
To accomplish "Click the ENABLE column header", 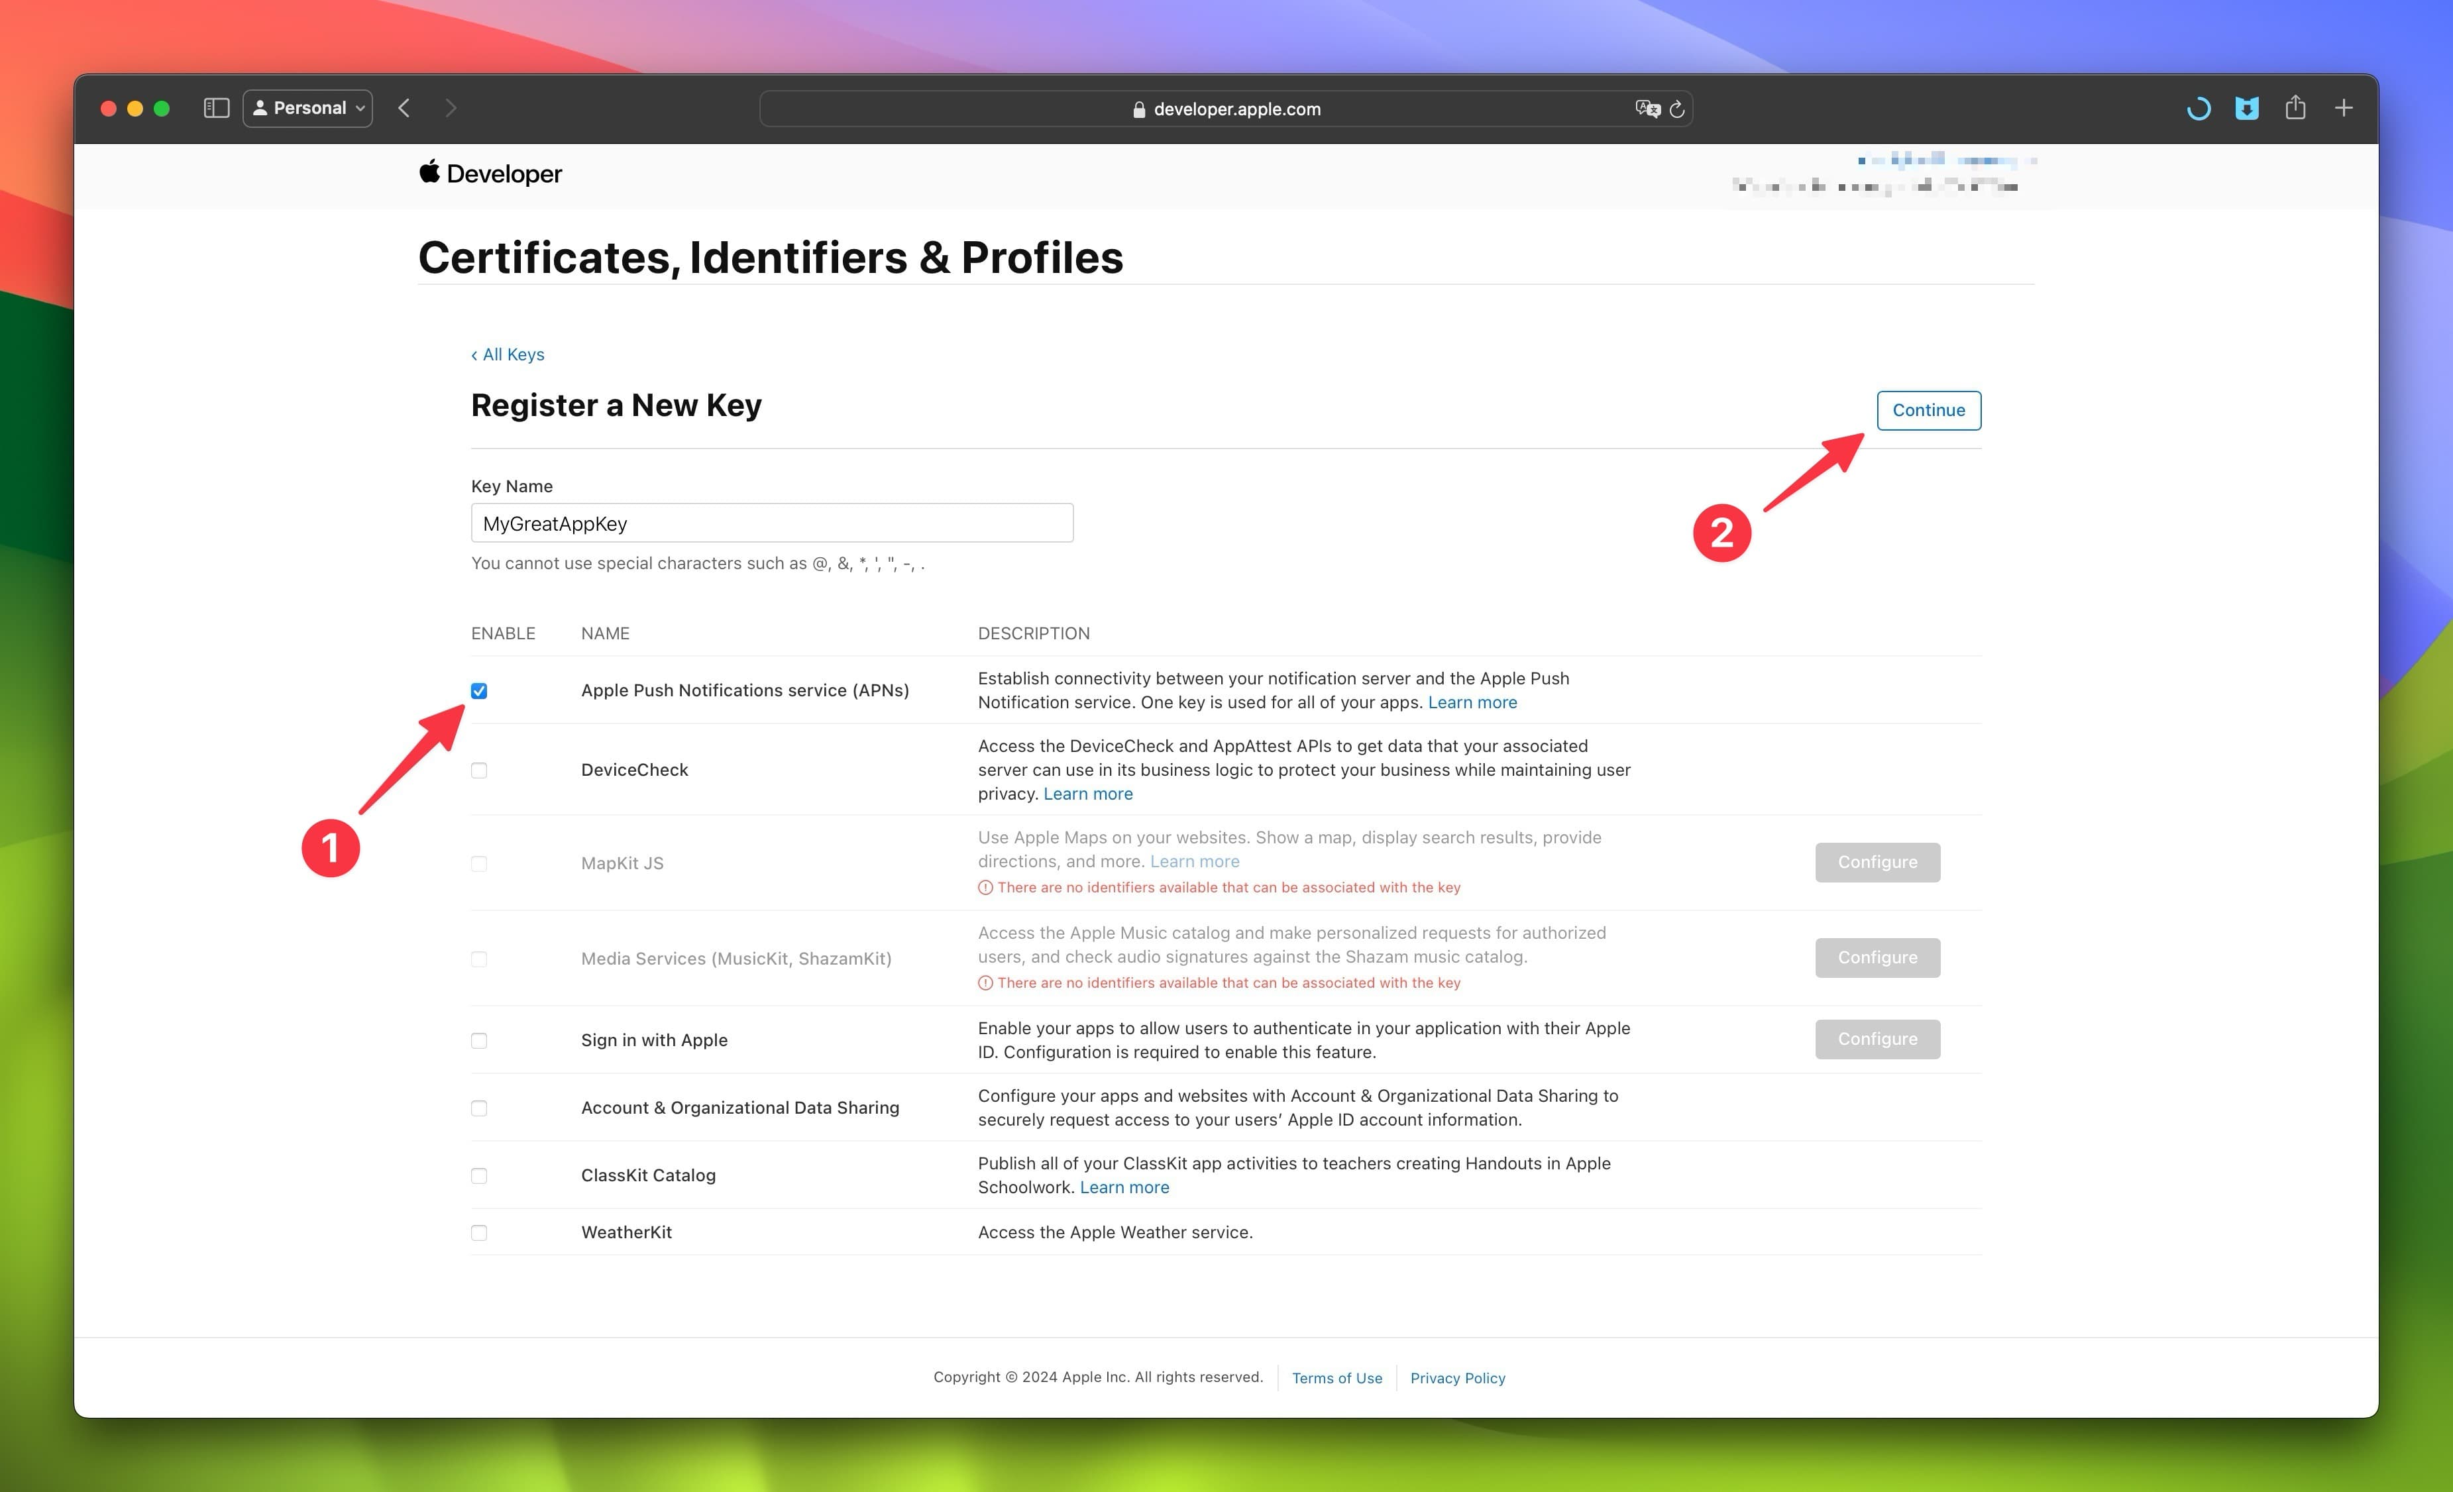I will click(x=503, y=633).
